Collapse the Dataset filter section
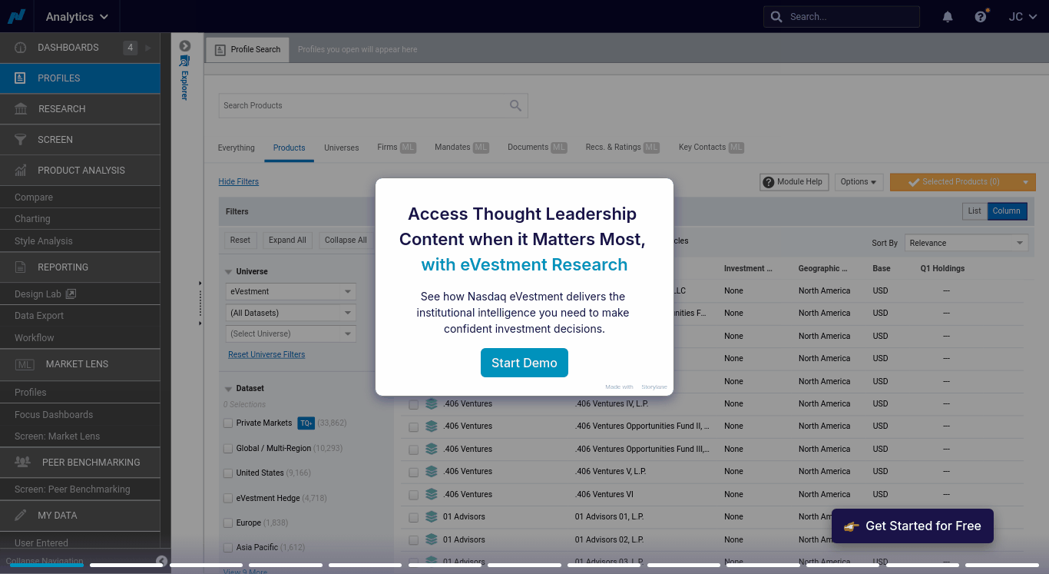This screenshot has width=1049, height=574. pyautogui.click(x=228, y=389)
